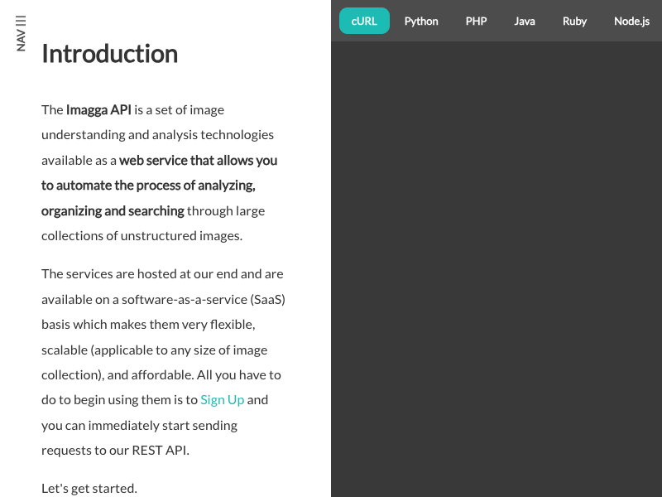Click the line 'requests to our REST API.'

point(115,451)
